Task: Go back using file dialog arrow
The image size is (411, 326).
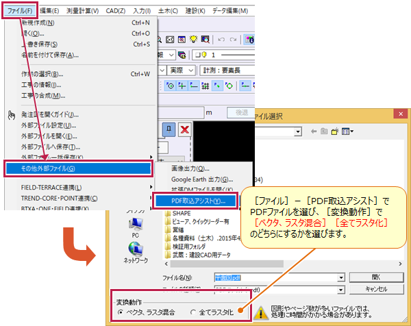Action: coord(314,131)
